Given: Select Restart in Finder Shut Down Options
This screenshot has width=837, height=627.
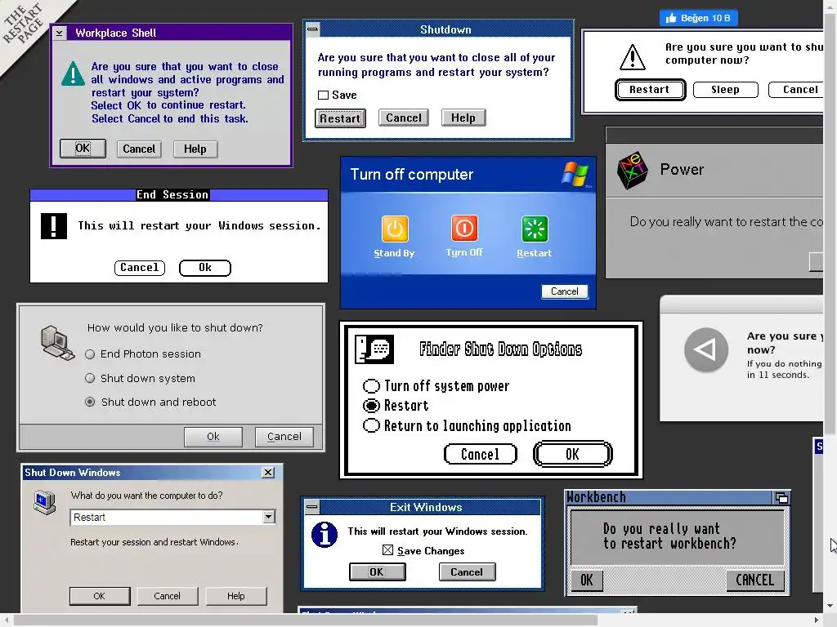Looking at the screenshot, I should click(372, 406).
